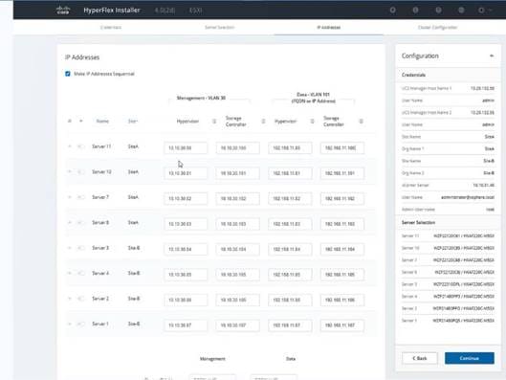This screenshot has height=380, width=506.
Task: Edit Server 2 data hypervisor IP field
Action: [x=290, y=300]
